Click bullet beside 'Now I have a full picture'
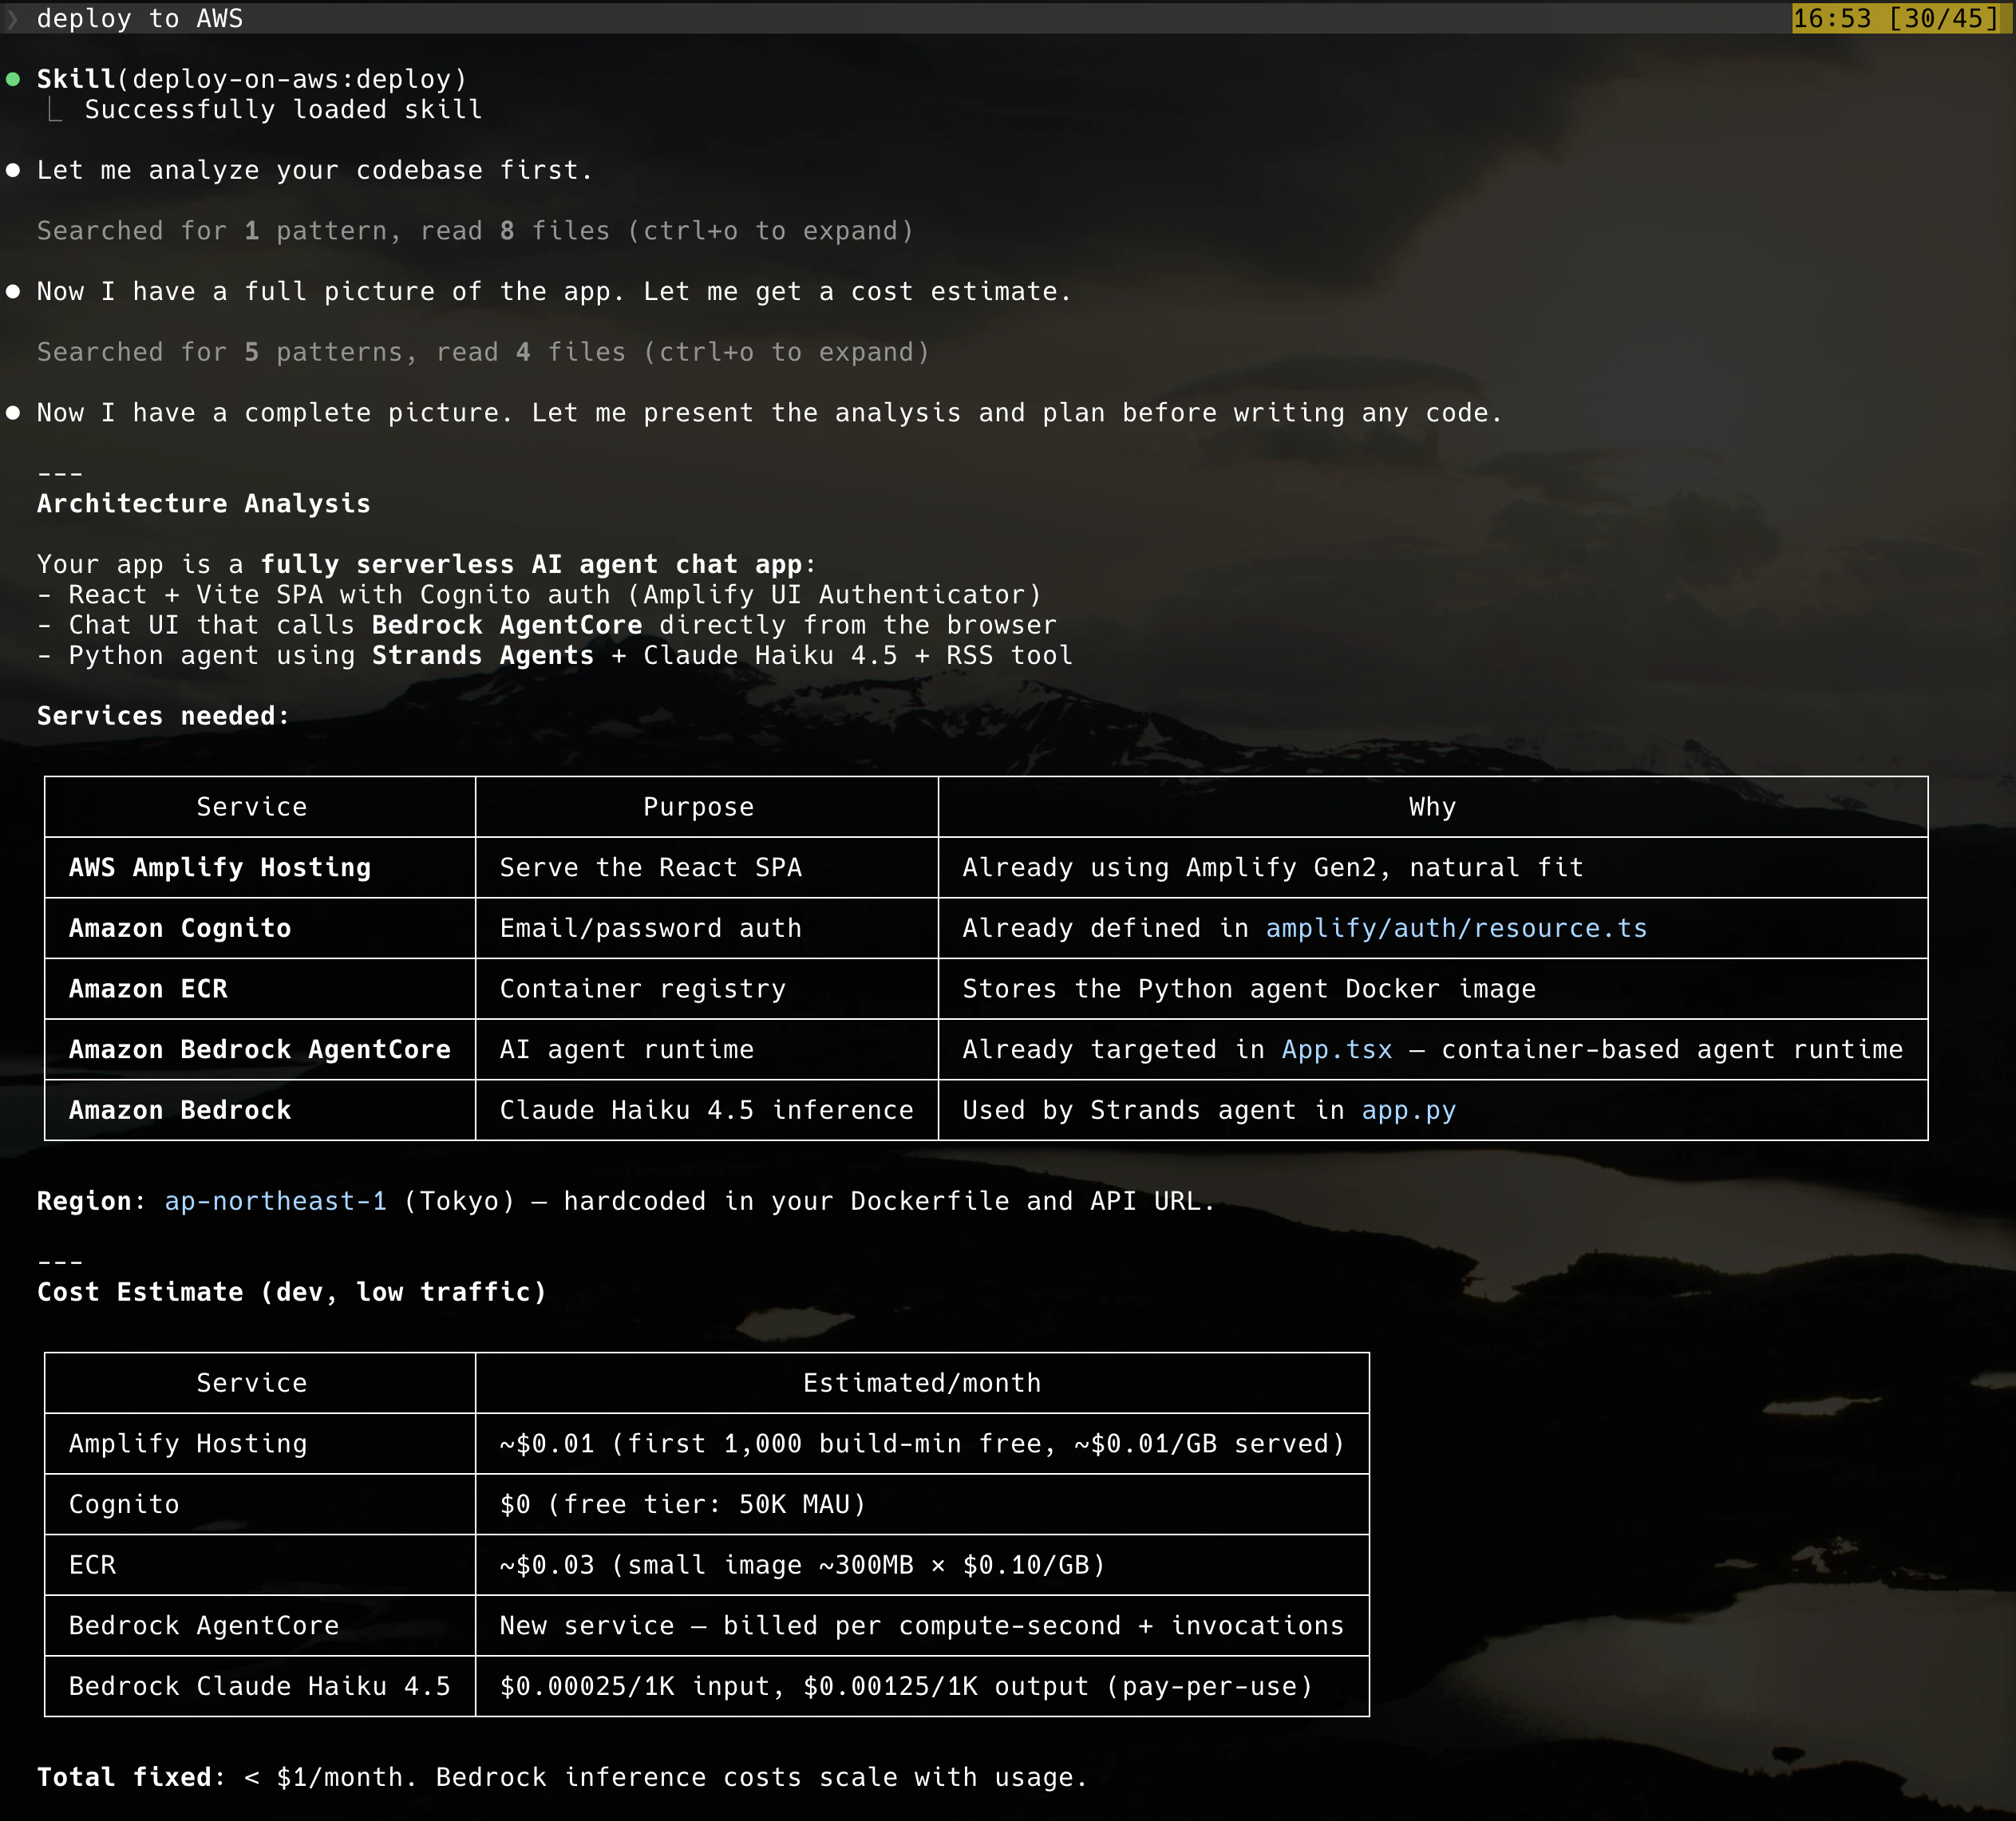The image size is (2016, 1821). pos(13,291)
